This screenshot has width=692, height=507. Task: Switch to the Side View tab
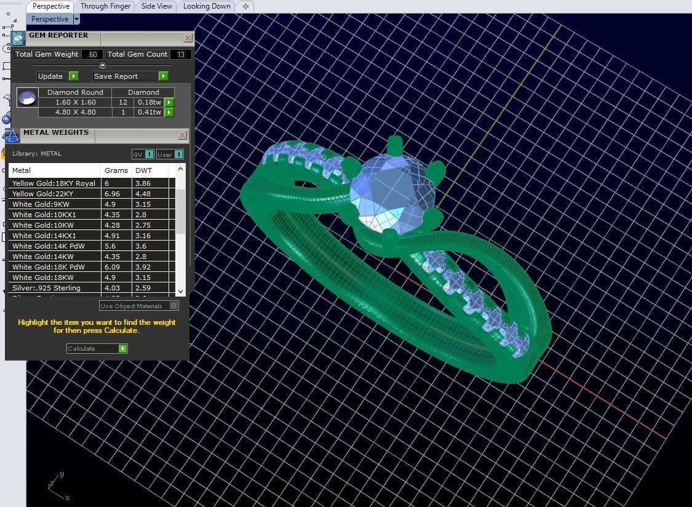tap(156, 6)
